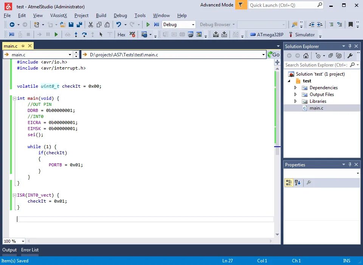This screenshot has width=363, height=265.
Task: Close the main.c tab
Action: (30, 46)
